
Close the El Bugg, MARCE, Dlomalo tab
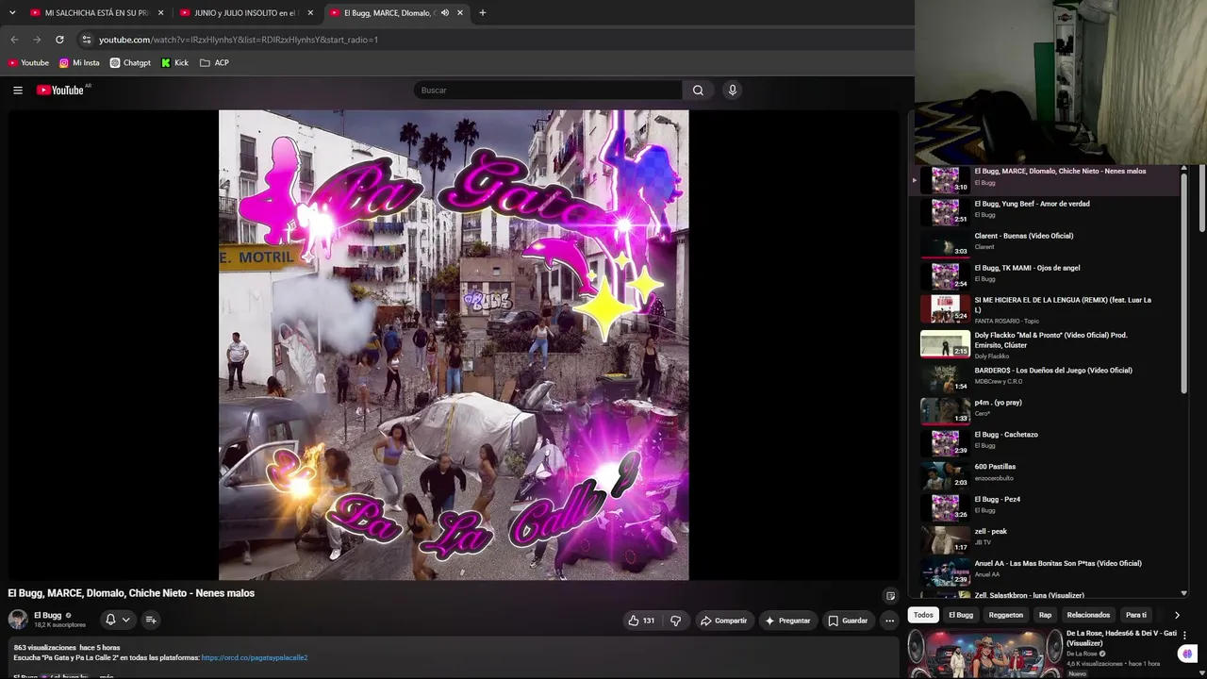tap(460, 13)
